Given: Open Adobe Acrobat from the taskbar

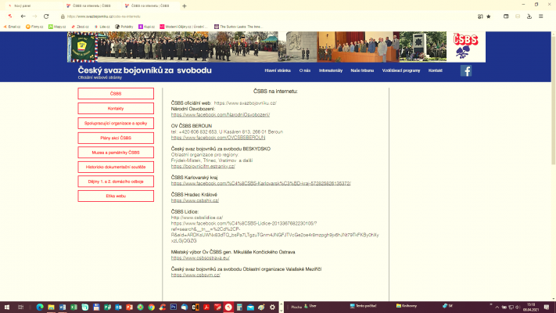Looking at the screenshot, I should 206,308.
